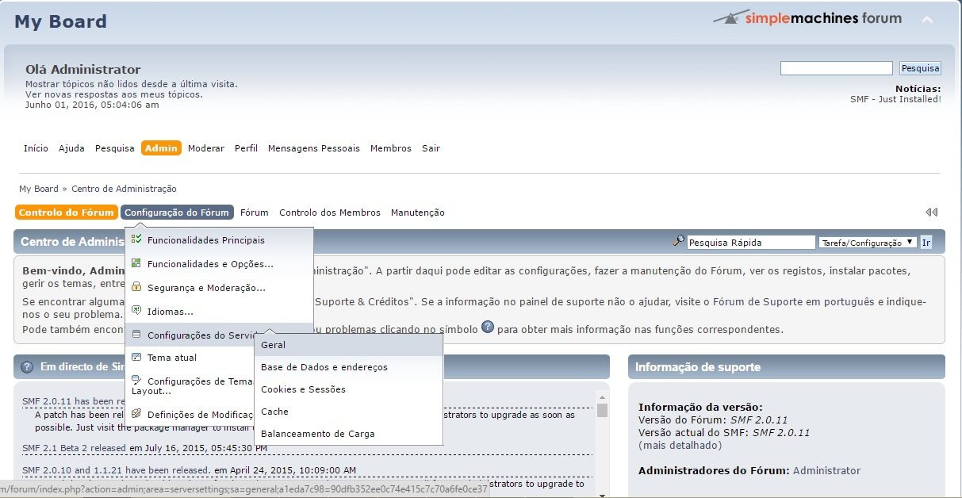
Task: Click SMF 2.0.10 and 1.1.21 released link
Action: (116, 469)
